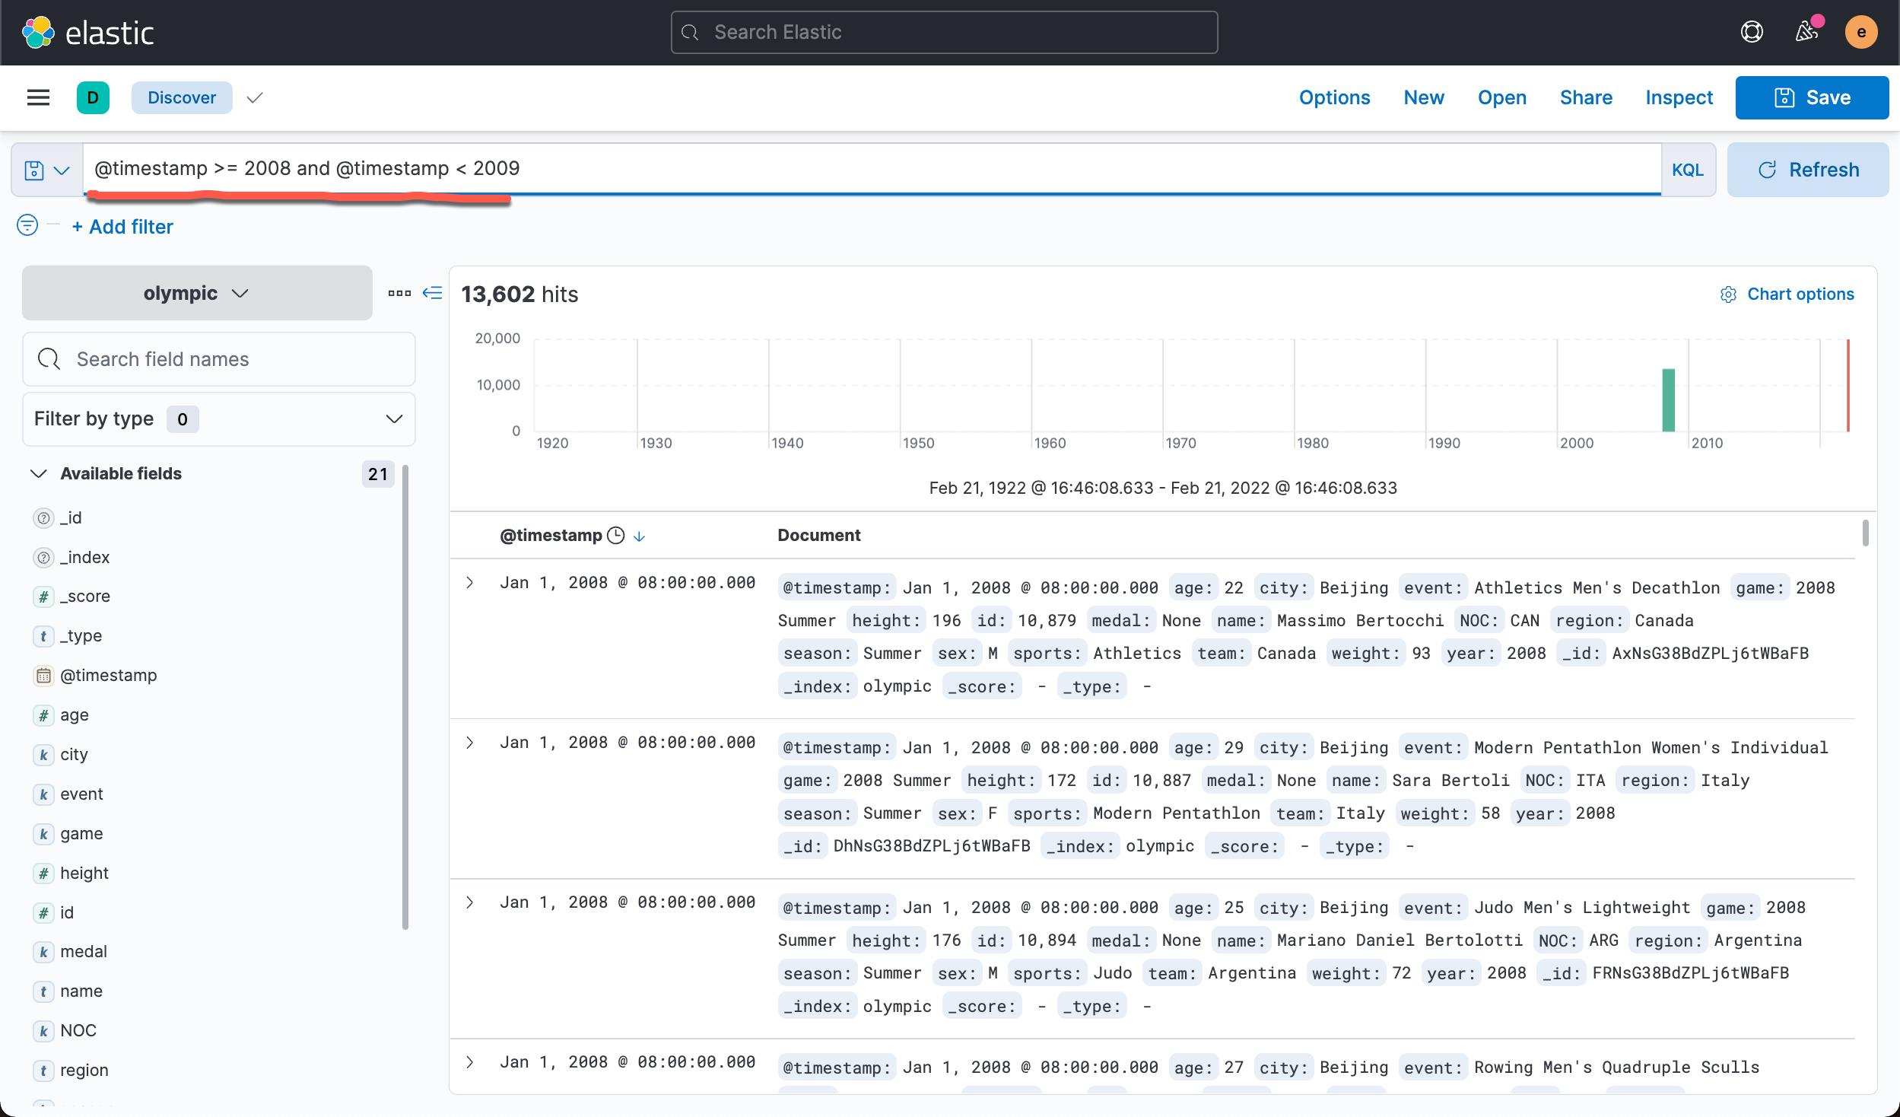This screenshot has height=1117, width=1900.
Task: Click the Chart options link
Action: coord(1800,294)
